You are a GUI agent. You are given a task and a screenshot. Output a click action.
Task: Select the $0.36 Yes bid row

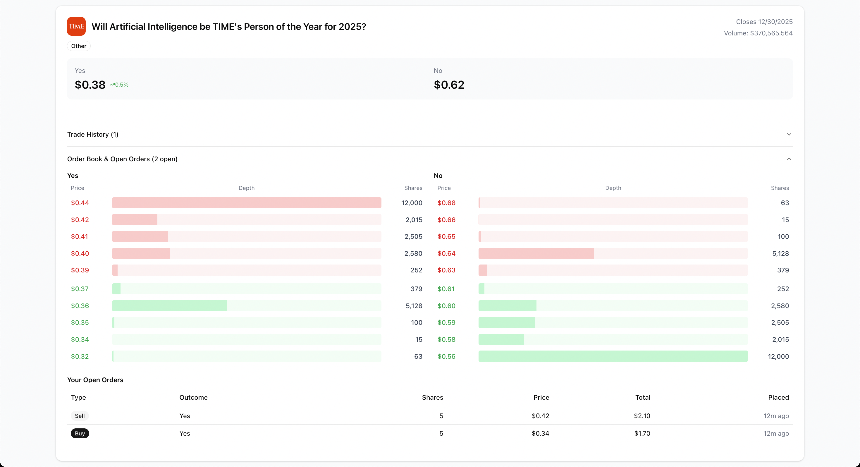(x=246, y=306)
